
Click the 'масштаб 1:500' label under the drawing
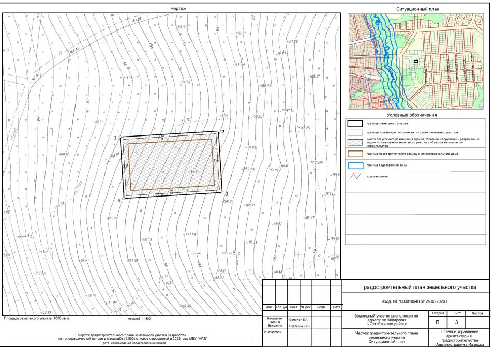click(139, 319)
